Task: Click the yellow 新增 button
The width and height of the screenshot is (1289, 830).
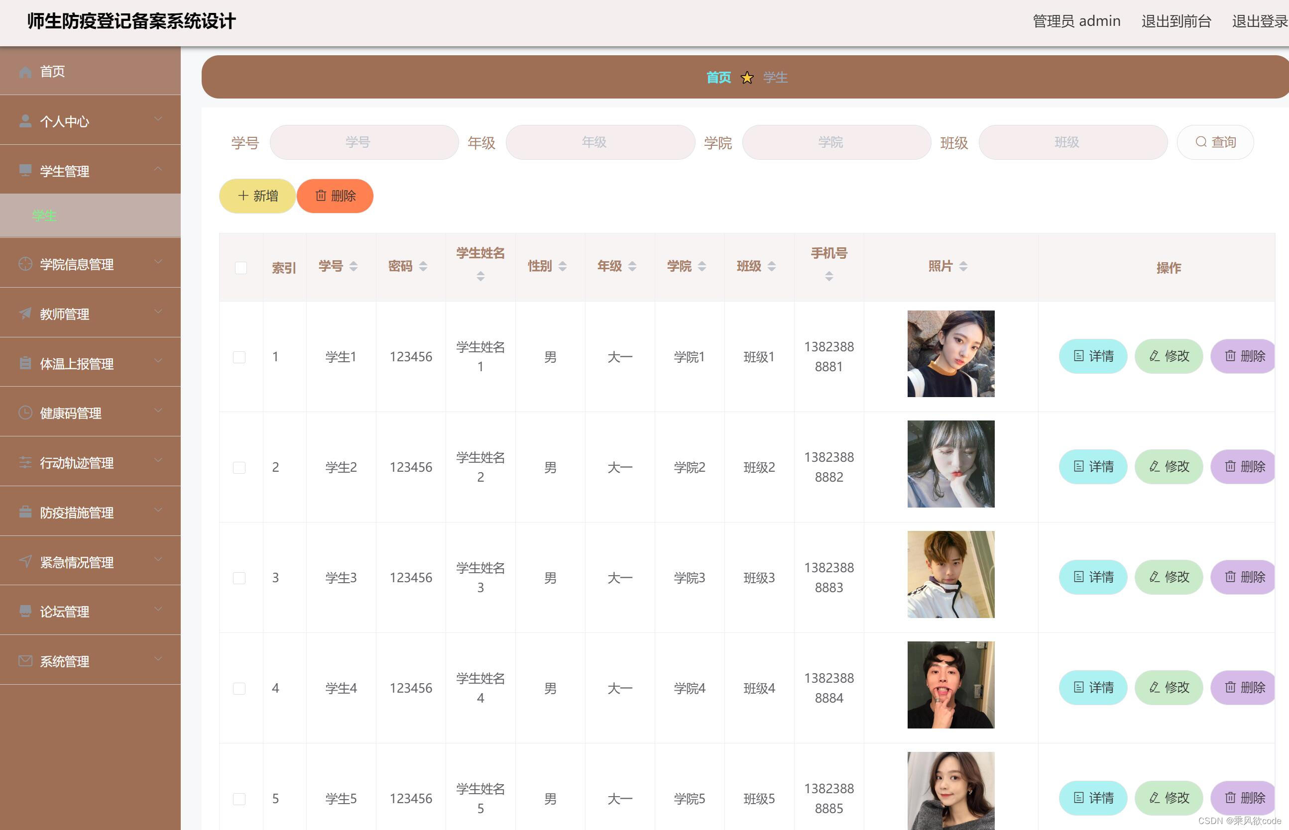Action: pyautogui.click(x=258, y=196)
